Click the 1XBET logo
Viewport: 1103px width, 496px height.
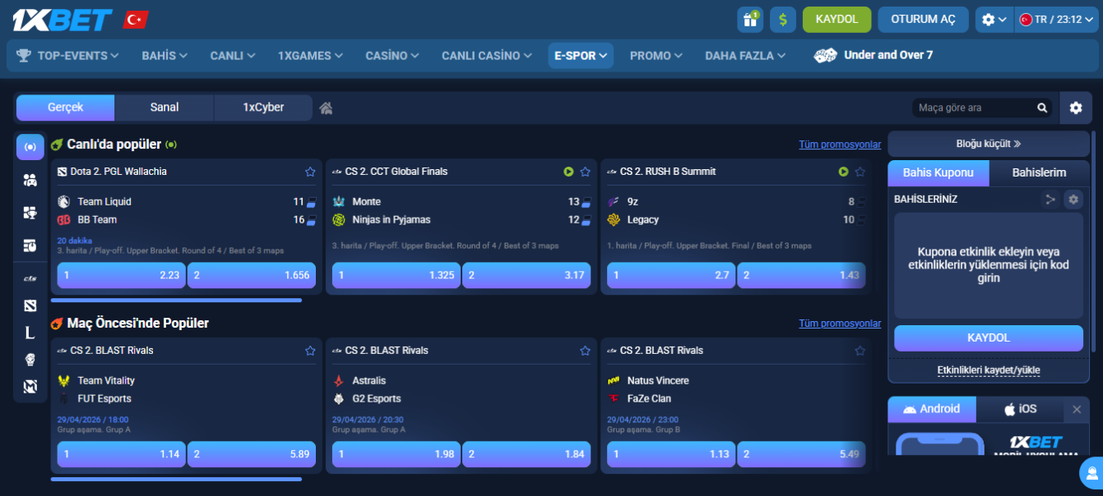(62, 20)
